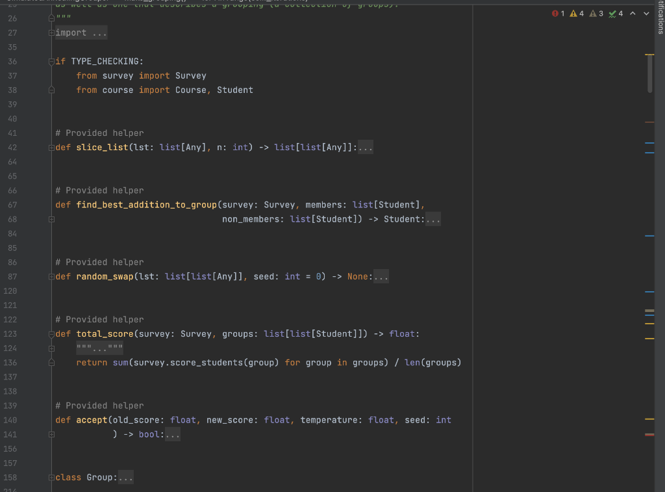The height and width of the screenshot is (492, 665).
Task: Click the folded ellipsis after slice_list
Action: [366, 148]
